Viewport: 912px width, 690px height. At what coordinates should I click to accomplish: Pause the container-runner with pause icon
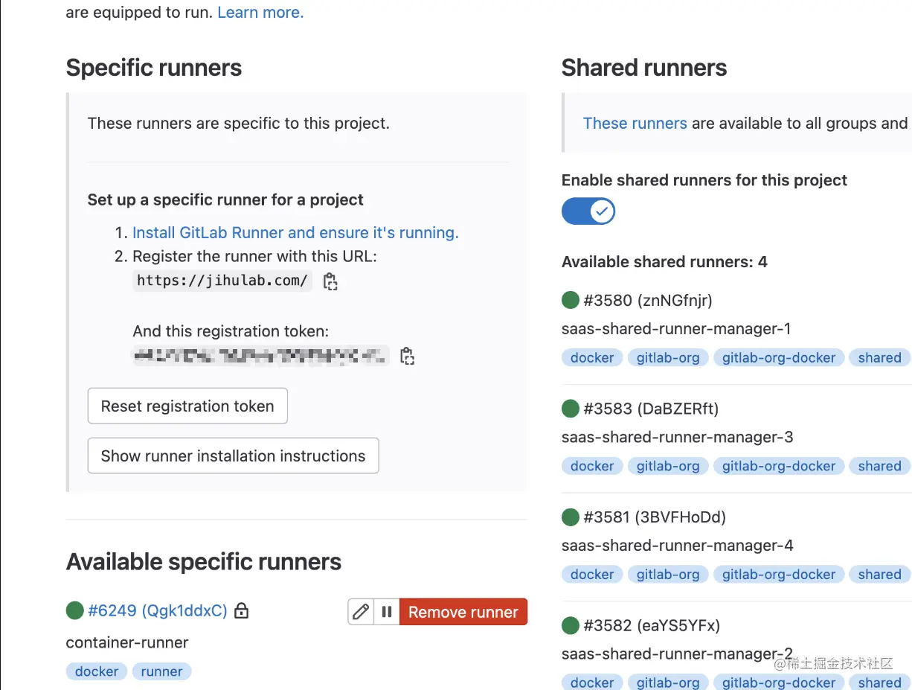point(387,612)
